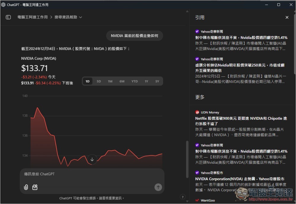This screenshot has height=204, width=296.
Task: Open the 對中國市場斷供消息不實 article under 更多
Action: point(241,151)
